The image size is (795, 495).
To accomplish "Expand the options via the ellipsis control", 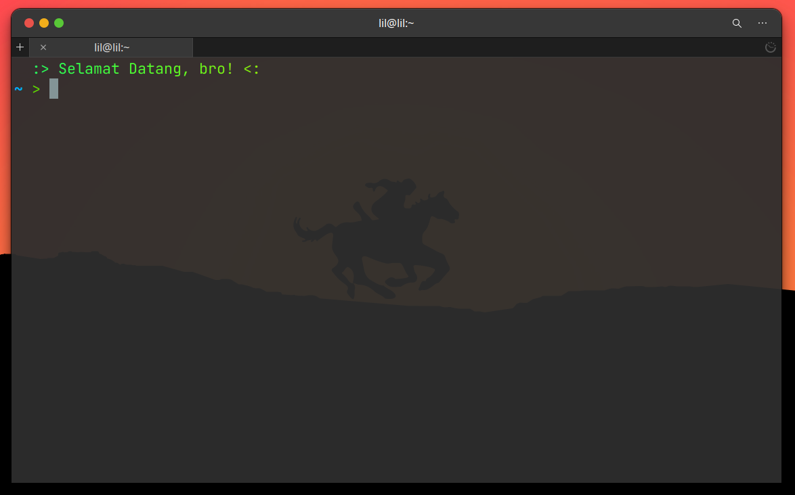I will 762,22.
